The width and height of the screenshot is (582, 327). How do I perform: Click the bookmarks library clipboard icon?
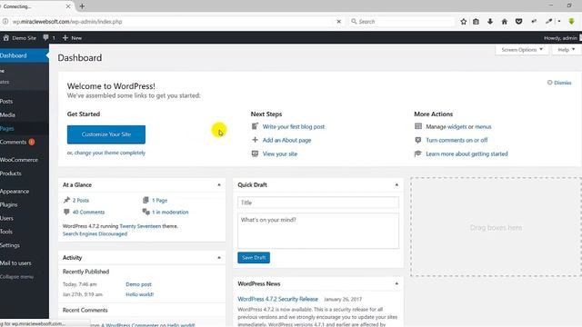[476, 22]
